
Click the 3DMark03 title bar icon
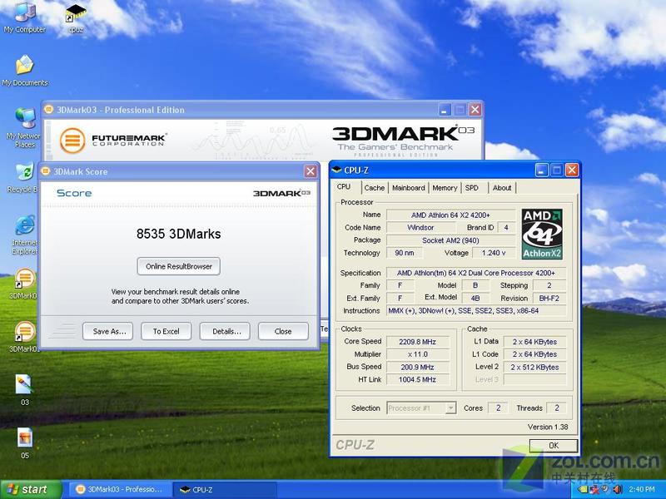coord(48,110)
